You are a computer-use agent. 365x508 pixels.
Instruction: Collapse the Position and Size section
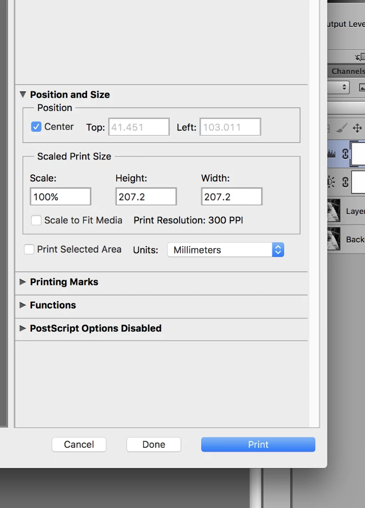(x=23, y=95)
